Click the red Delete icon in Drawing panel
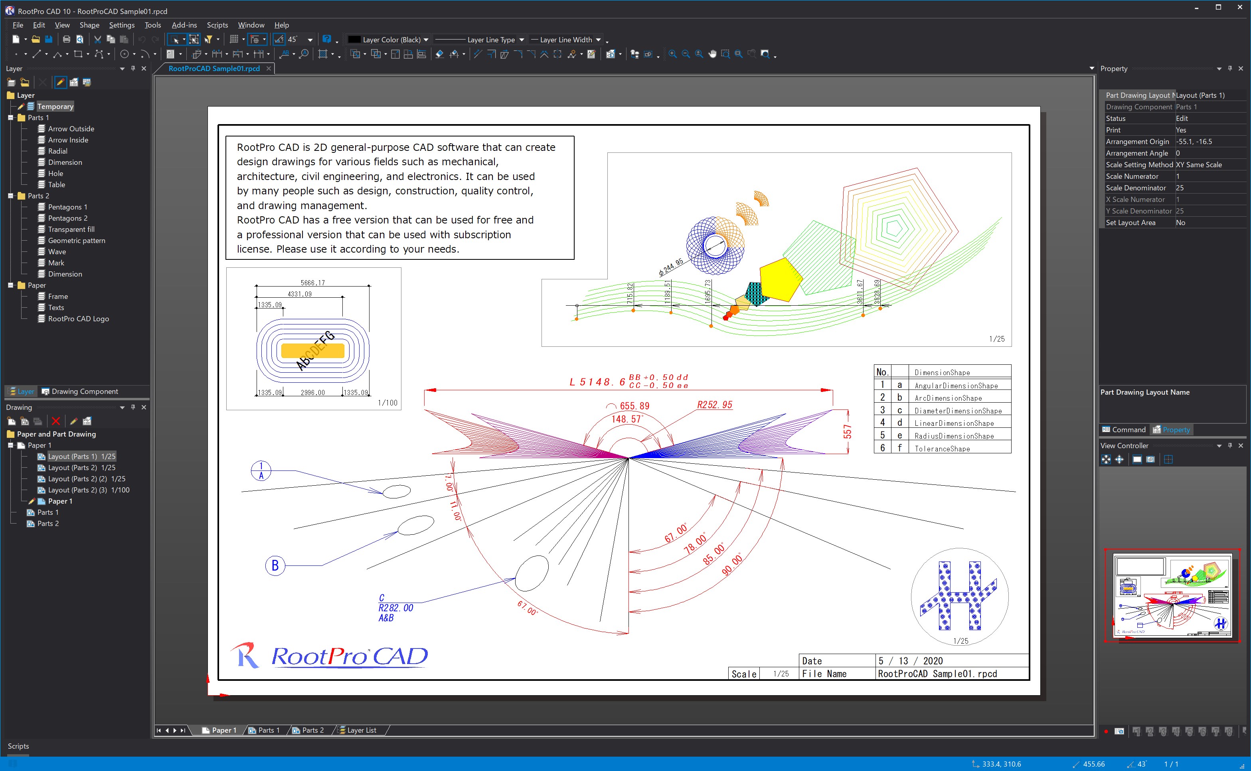 [x=56, y=421]
